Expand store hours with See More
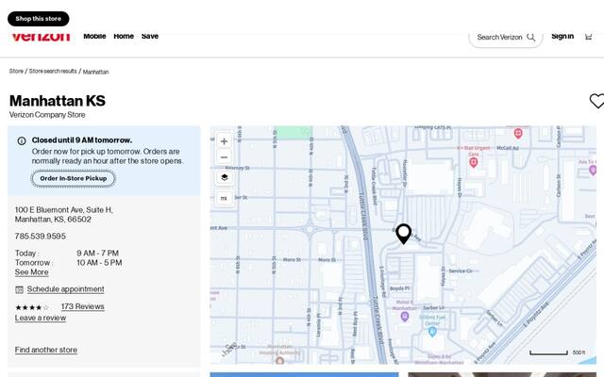The image size is (604, 377). (x=31, y=272)
